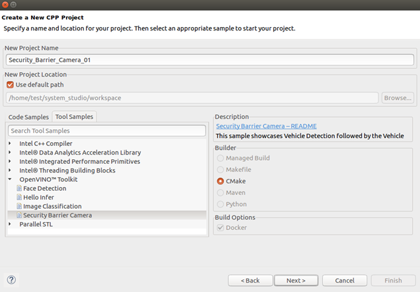Select the Makefile builder option

(220, 170)
